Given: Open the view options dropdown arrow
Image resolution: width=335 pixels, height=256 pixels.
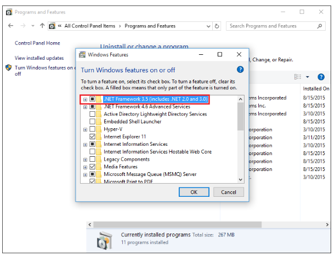Looking at the screenshot, I should pos(308,77).
